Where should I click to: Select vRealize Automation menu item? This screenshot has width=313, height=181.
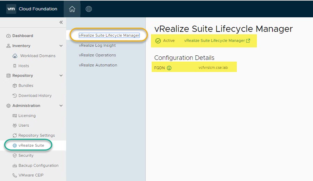98,65
